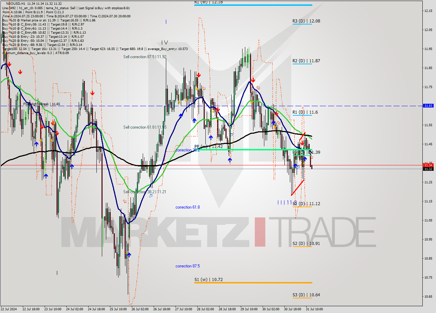This screenshot has width=436, height=313.
Task: Click the 22 Jul 2024 date label
Action: pyautogui.click(x=9, y=309)
